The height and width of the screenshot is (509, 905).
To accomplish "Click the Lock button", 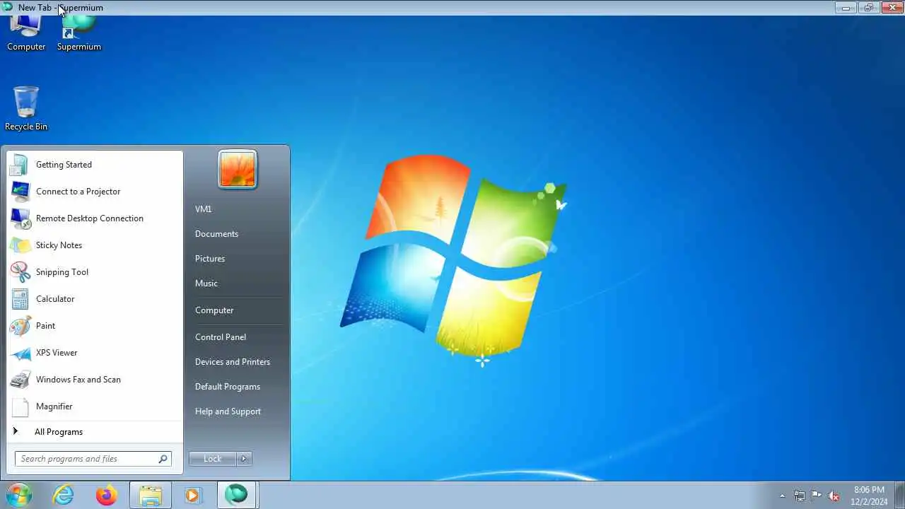I will pyautogui.click(x=213, y=459).
